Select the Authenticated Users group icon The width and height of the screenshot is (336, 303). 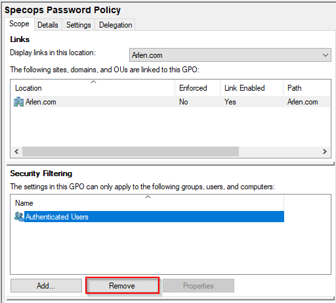[x=19, y=217]
